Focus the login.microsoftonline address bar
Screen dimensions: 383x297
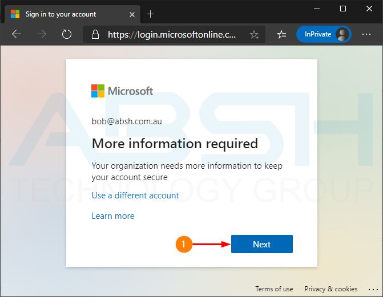pyautogui.click(x=171, y=35)
